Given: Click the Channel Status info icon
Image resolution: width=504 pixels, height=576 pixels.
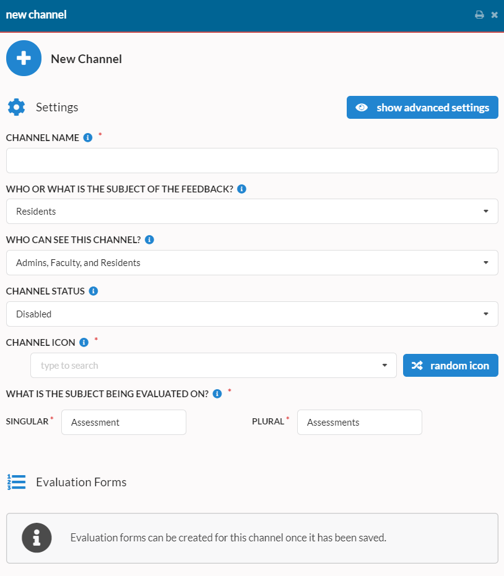Looking at the screenshot, I should click(x=93, y=291).
